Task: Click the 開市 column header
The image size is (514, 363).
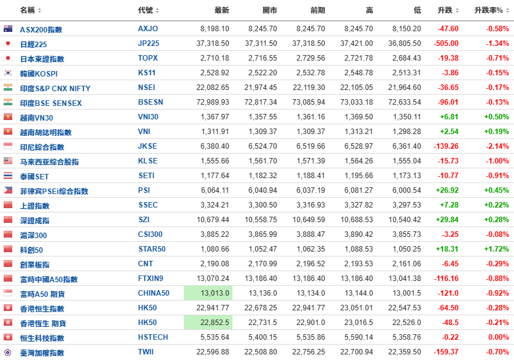Action: pos(269,10)
